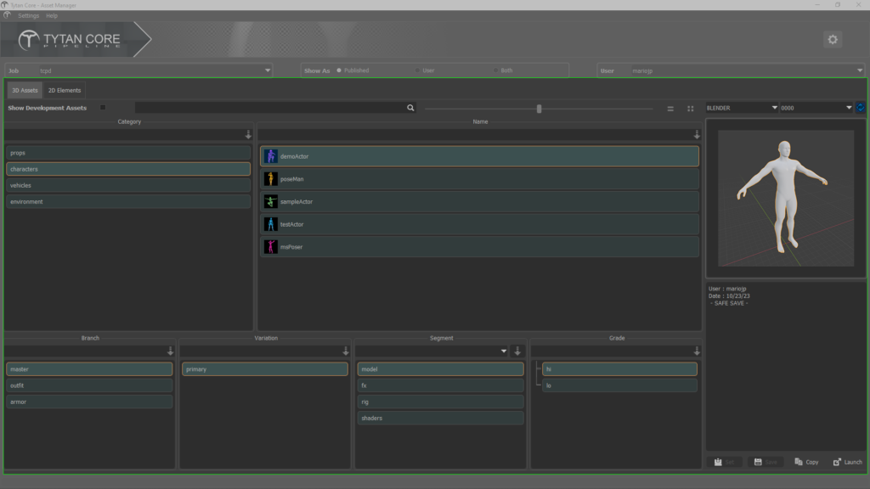This screenshot has width=870, height=489.
Task: Expand the BLENDER application dropdown
Action: 741,108
